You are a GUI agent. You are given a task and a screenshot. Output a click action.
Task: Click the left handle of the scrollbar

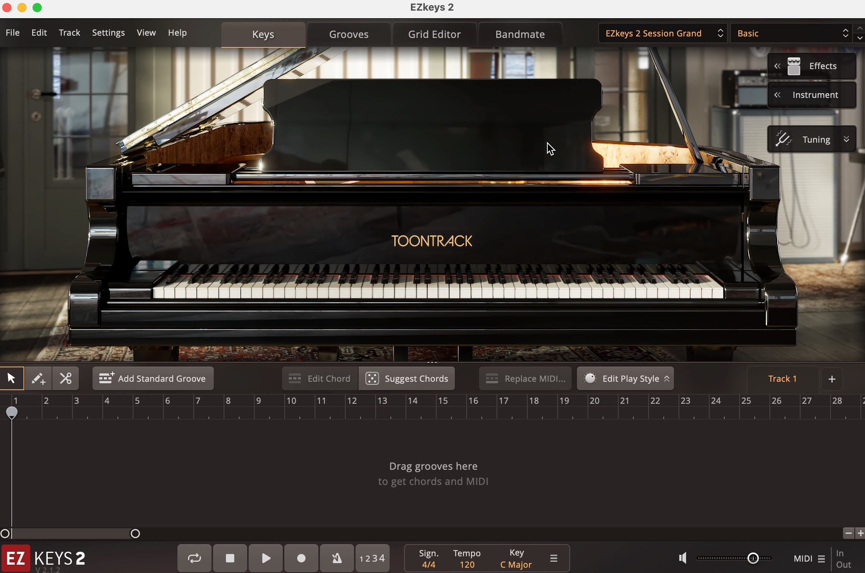[5, 534]
